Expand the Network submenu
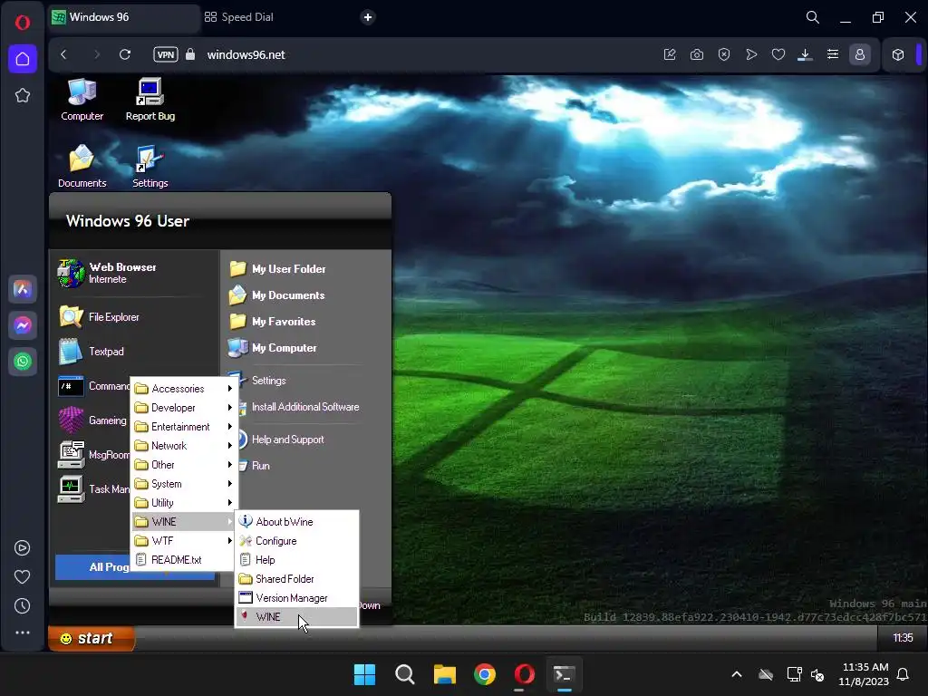This screenshot has height=696, width=928. (184, 446)
